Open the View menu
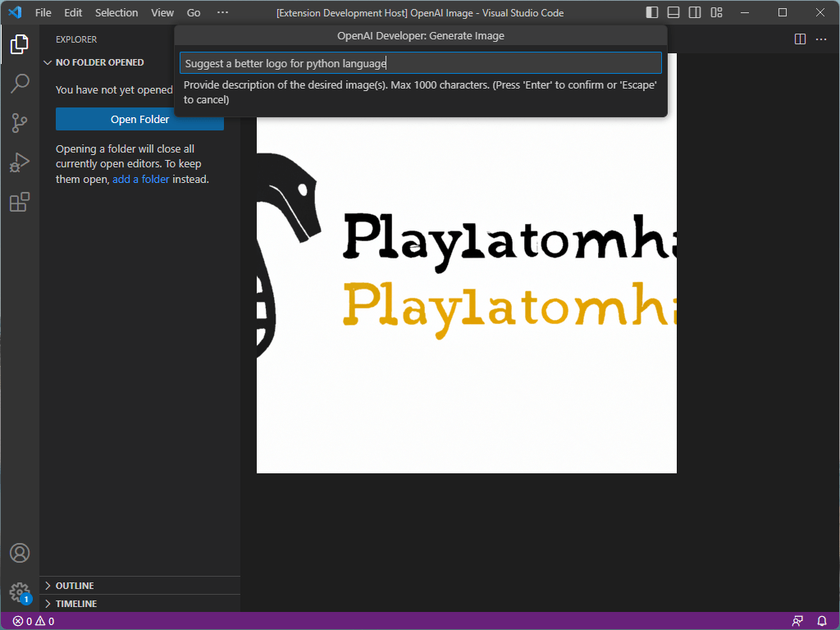 pyautogui.click(x=162, y=12)
